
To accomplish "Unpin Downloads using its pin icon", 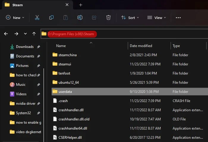I will coord(38,47).
